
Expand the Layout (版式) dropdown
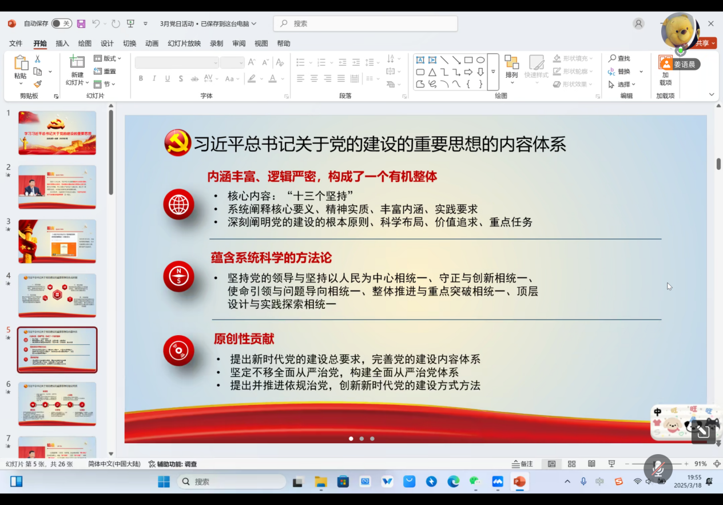(x=108, y=58)
